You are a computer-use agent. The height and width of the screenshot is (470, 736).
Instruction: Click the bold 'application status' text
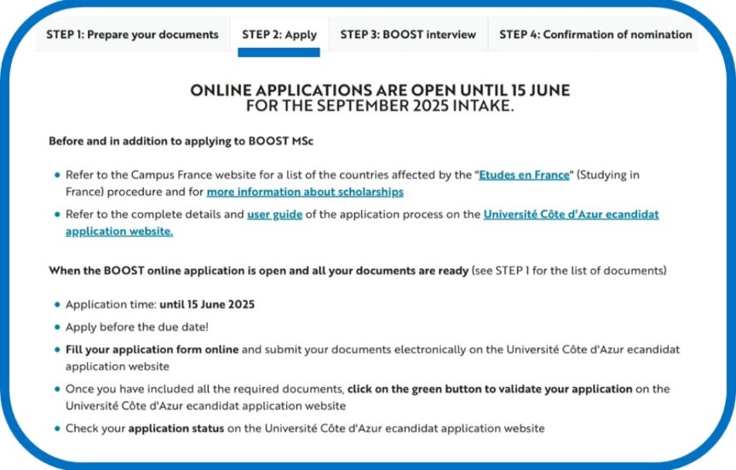point(176,428)
